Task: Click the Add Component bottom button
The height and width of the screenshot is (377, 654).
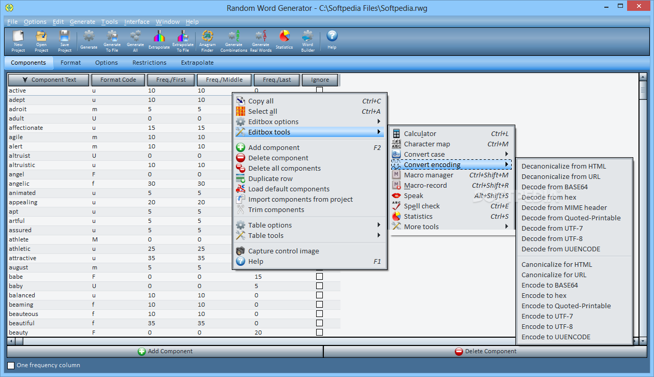Action: click(165, 351)
